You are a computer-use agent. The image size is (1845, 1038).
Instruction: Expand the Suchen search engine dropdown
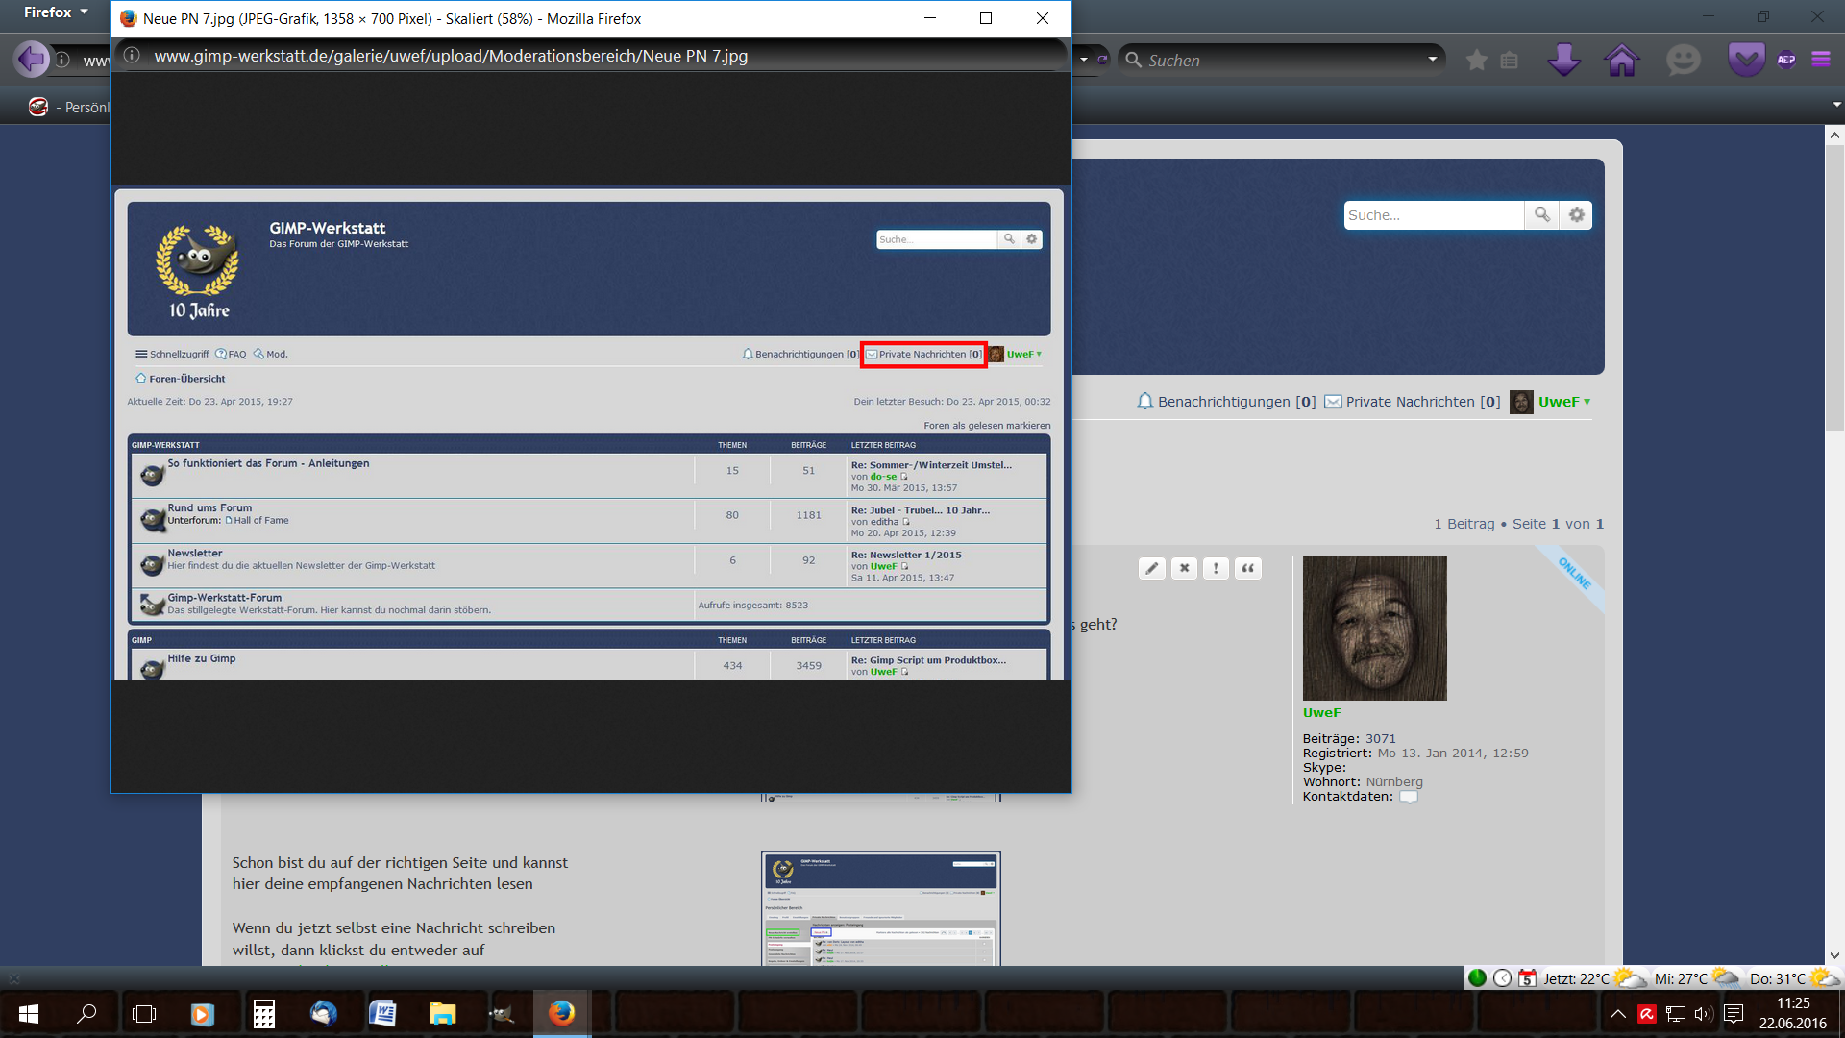1432,60
